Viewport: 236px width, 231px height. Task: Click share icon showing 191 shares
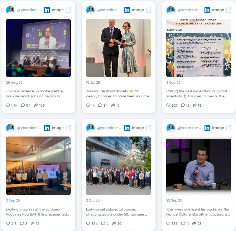pos(194,105)
